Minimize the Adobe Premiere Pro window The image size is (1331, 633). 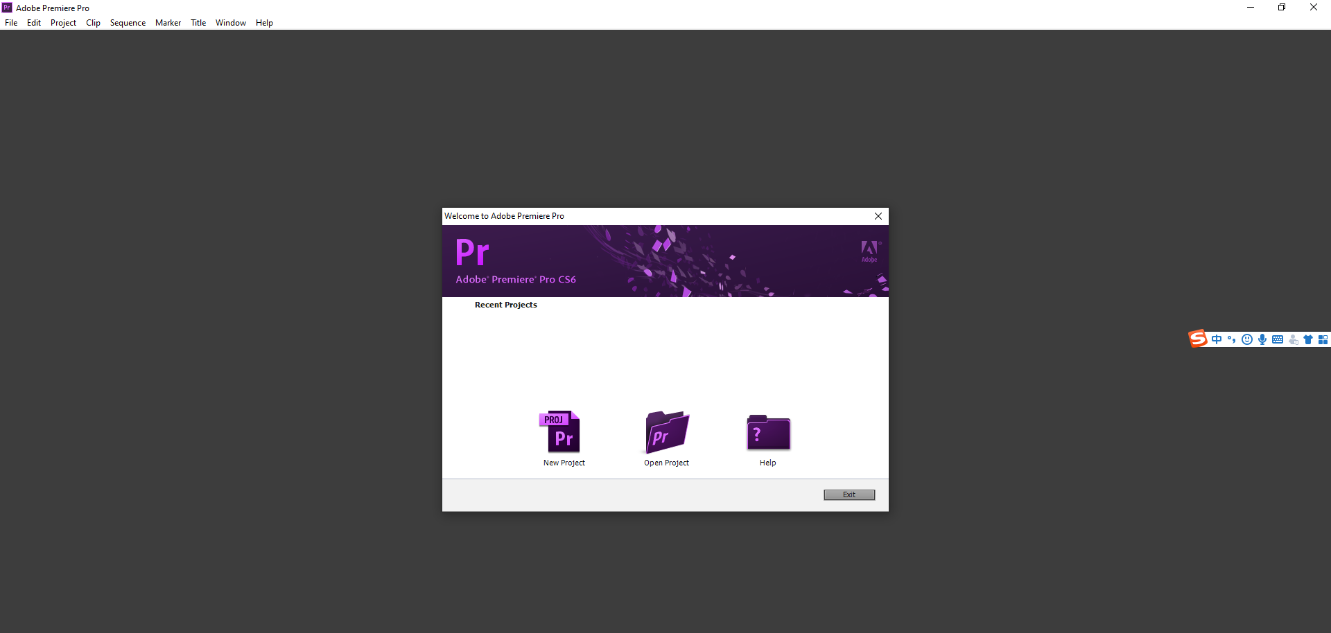1251,8
